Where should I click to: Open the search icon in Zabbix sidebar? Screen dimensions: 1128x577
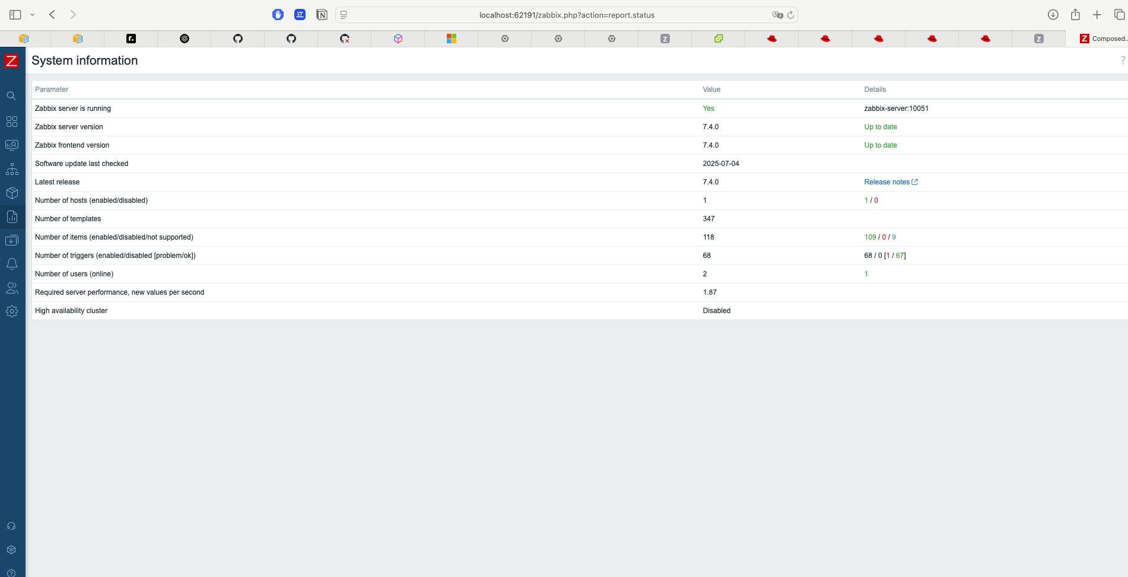11,95
